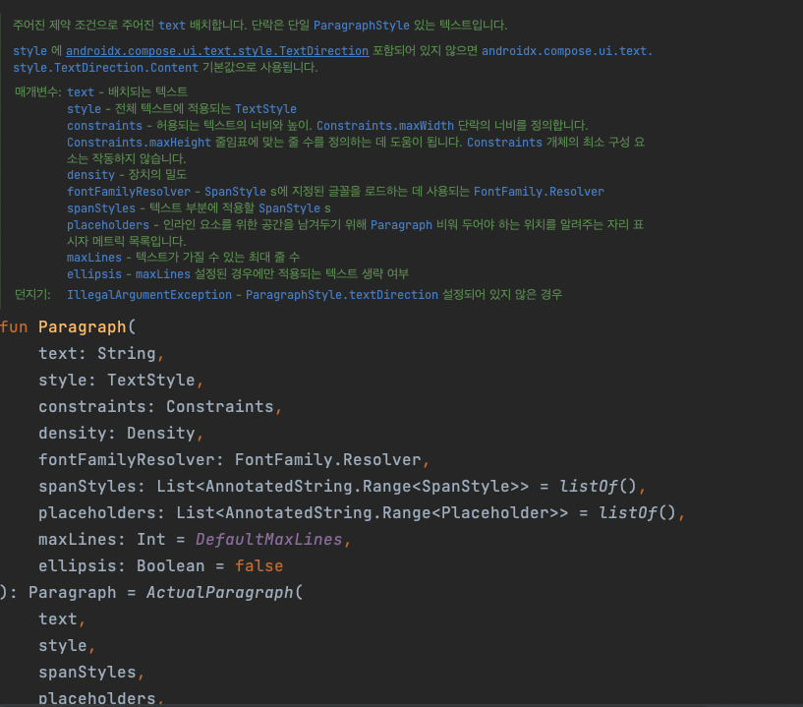
Task: Click AnnotatedString.Range<SpanStyle> in the signature
Action: coord(362,486)
